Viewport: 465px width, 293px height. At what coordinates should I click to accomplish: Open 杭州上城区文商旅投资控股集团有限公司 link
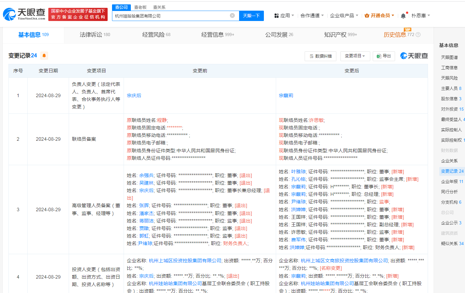345,261
